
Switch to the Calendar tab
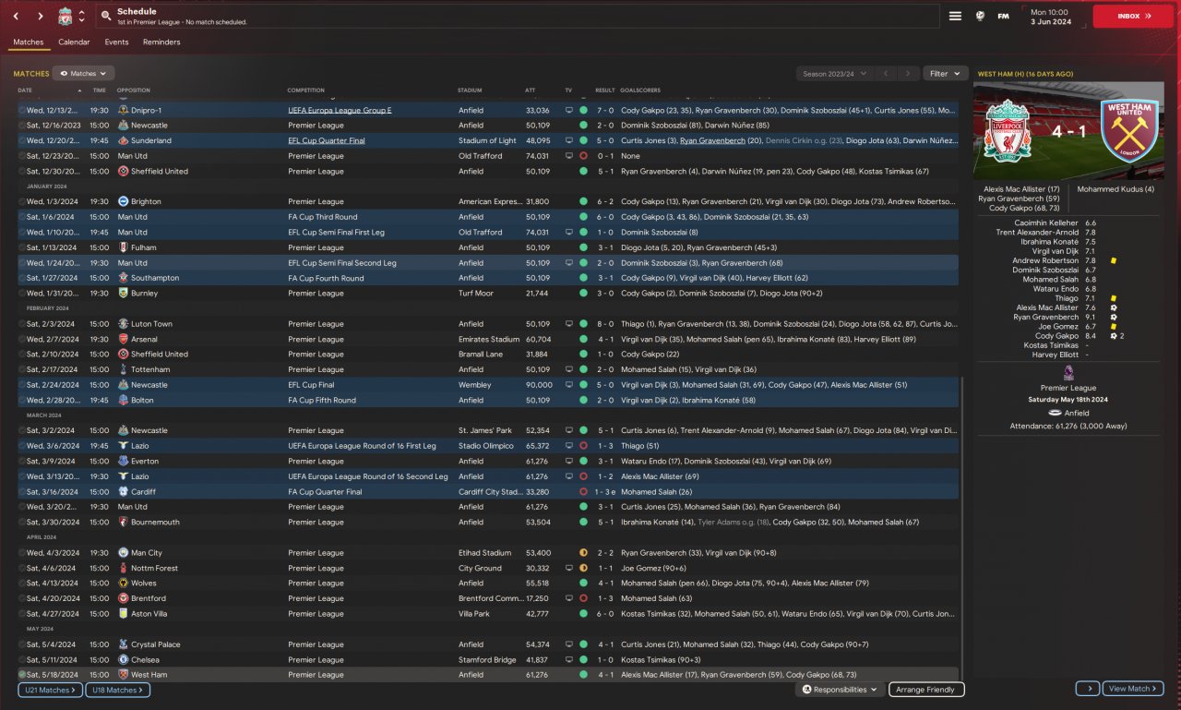[74, 42]
